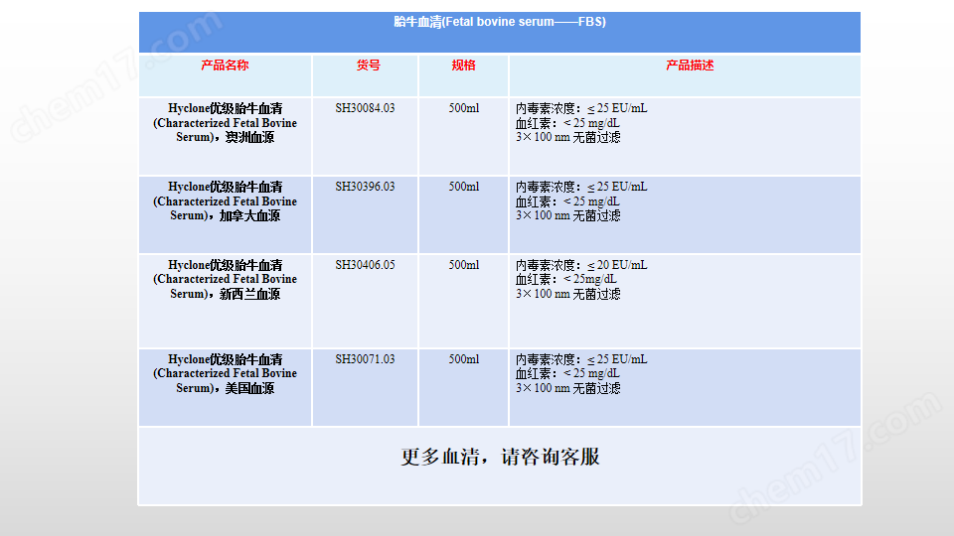
Task: Click endotoxin line in SH30084.03 row
Action: [x=581, y=108]
